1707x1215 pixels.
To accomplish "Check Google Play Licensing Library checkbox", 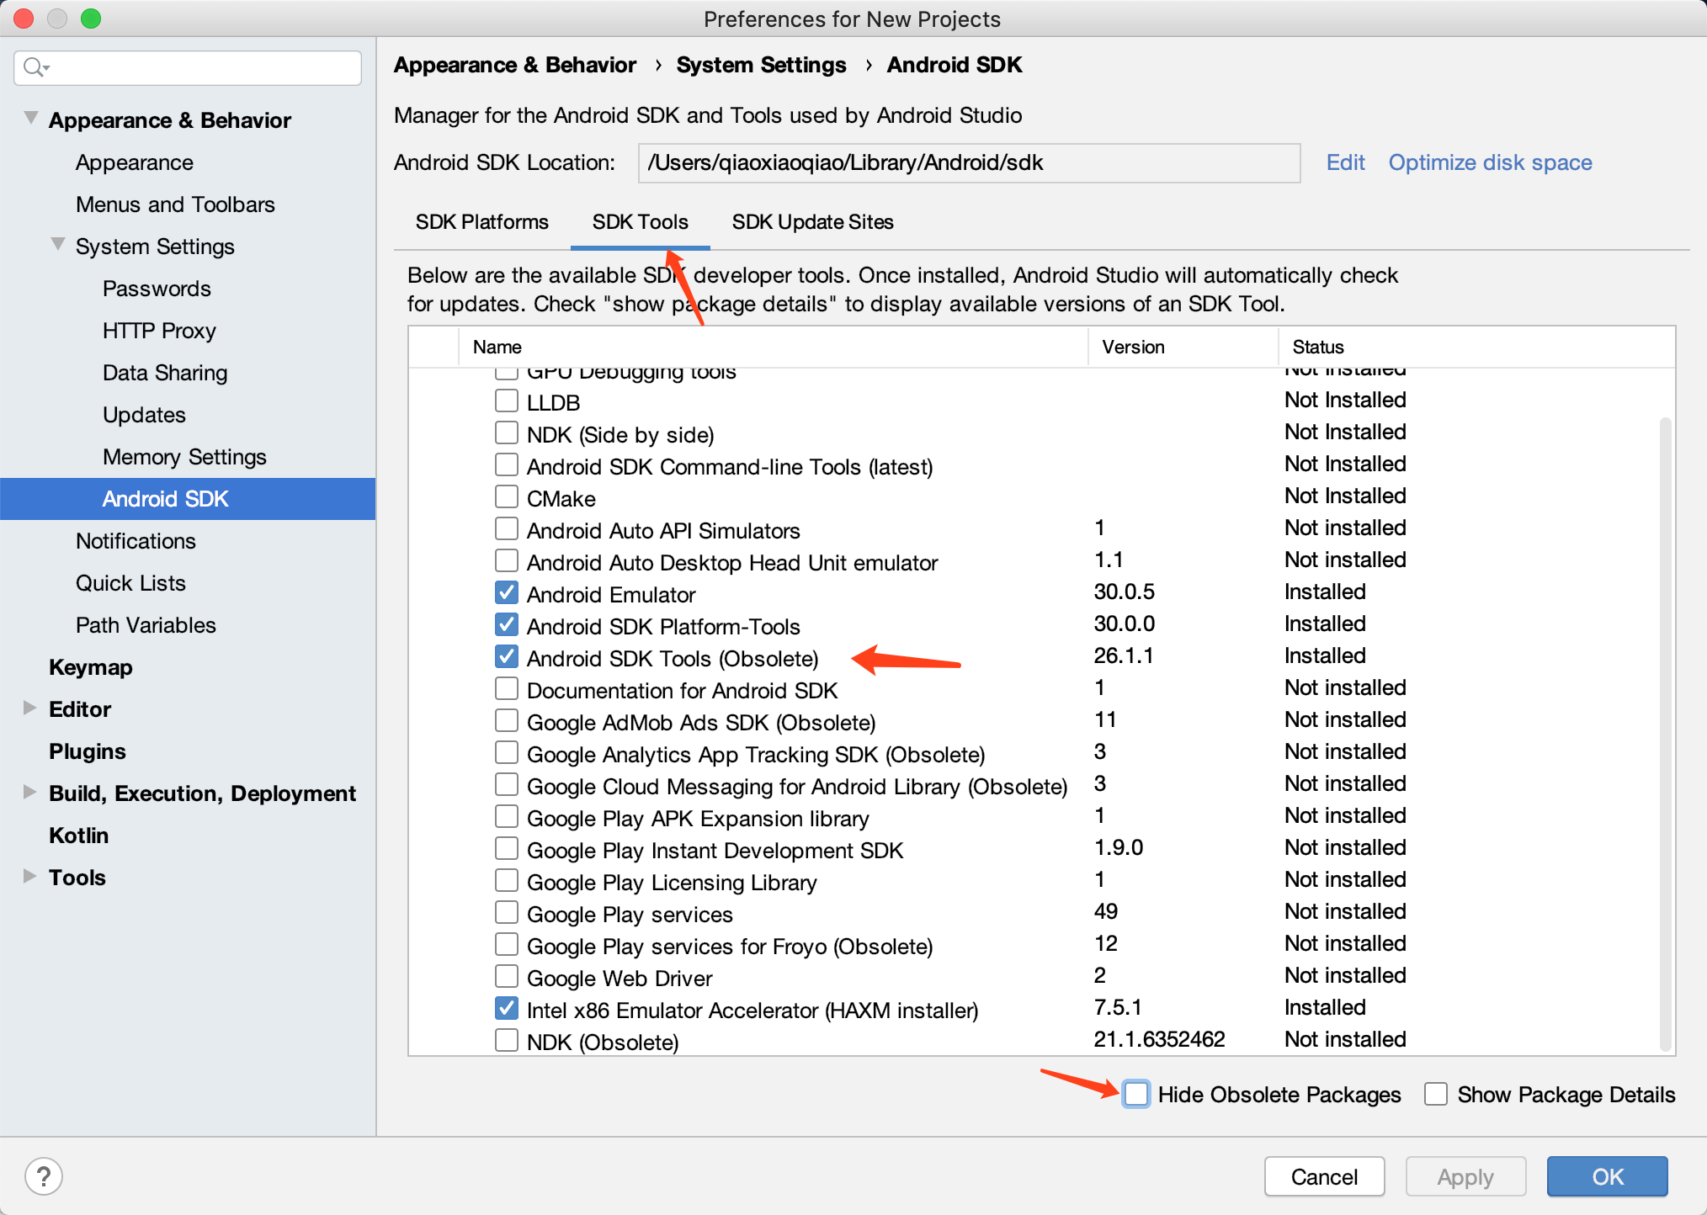I will tap(506, 880).
